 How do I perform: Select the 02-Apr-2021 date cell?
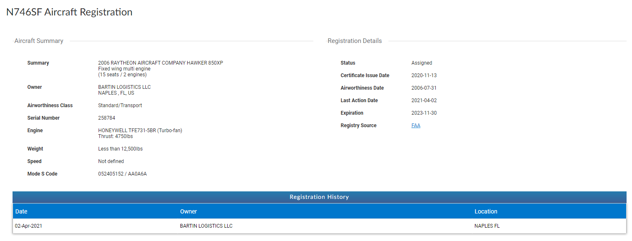click(29, 226)
